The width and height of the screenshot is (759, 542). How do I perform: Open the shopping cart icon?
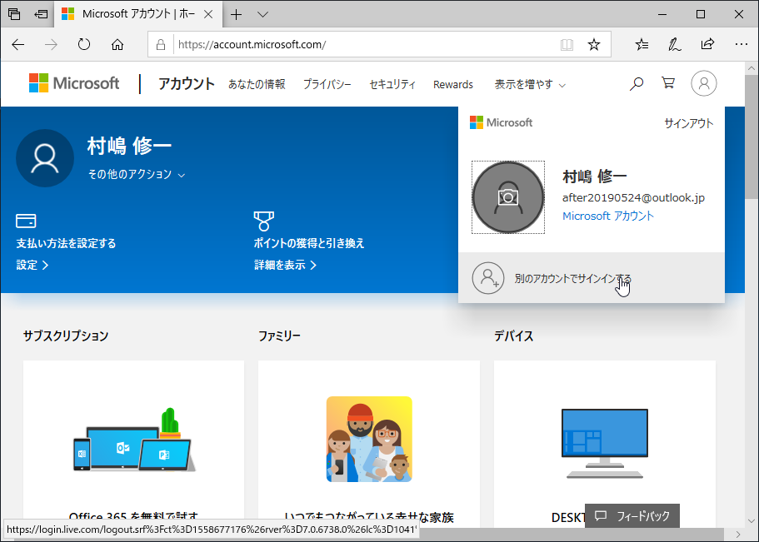(668, 82)
